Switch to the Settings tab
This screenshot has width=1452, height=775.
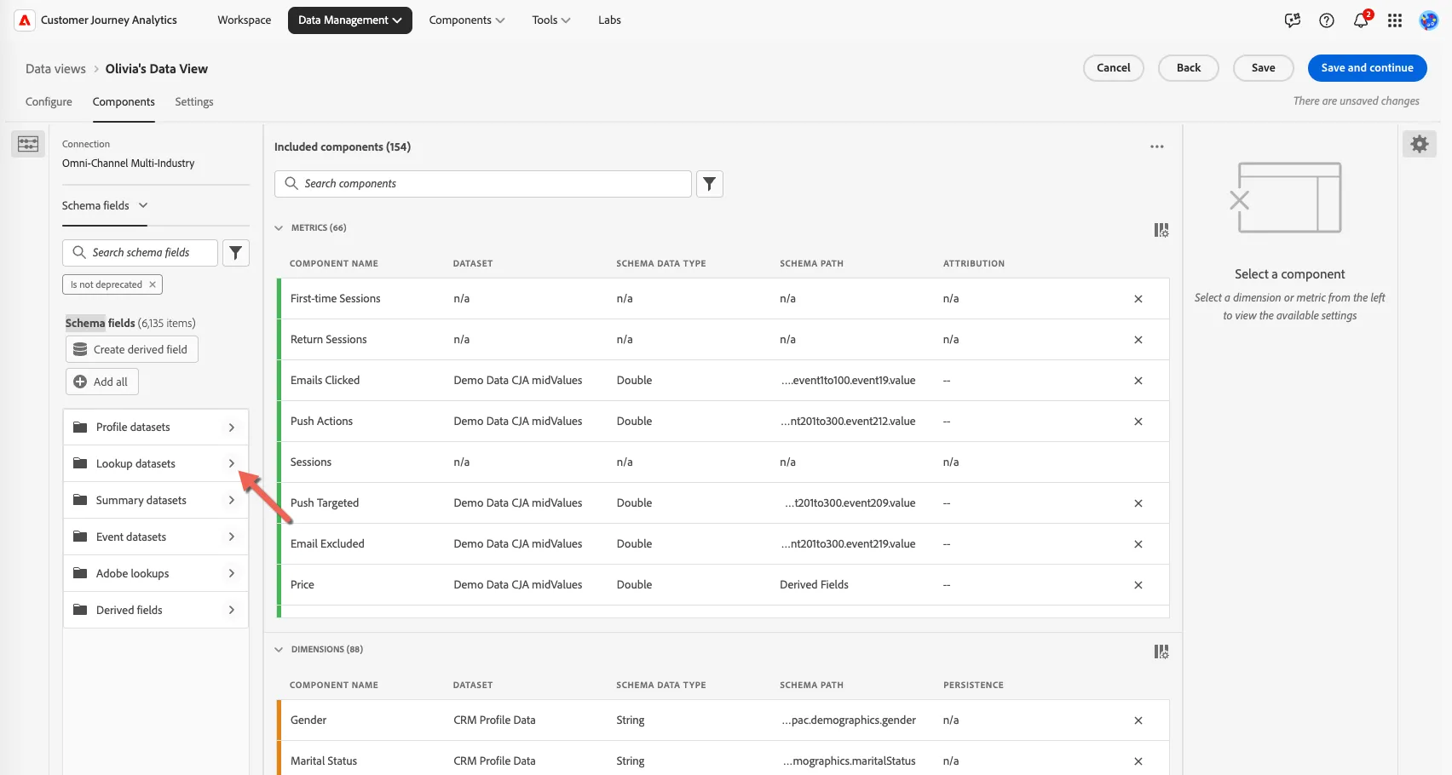pos(194,102)
